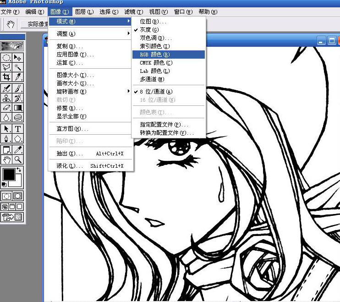340x302 pixels.
Task: Select the Pen tool
Action: [x=6, y=138]
